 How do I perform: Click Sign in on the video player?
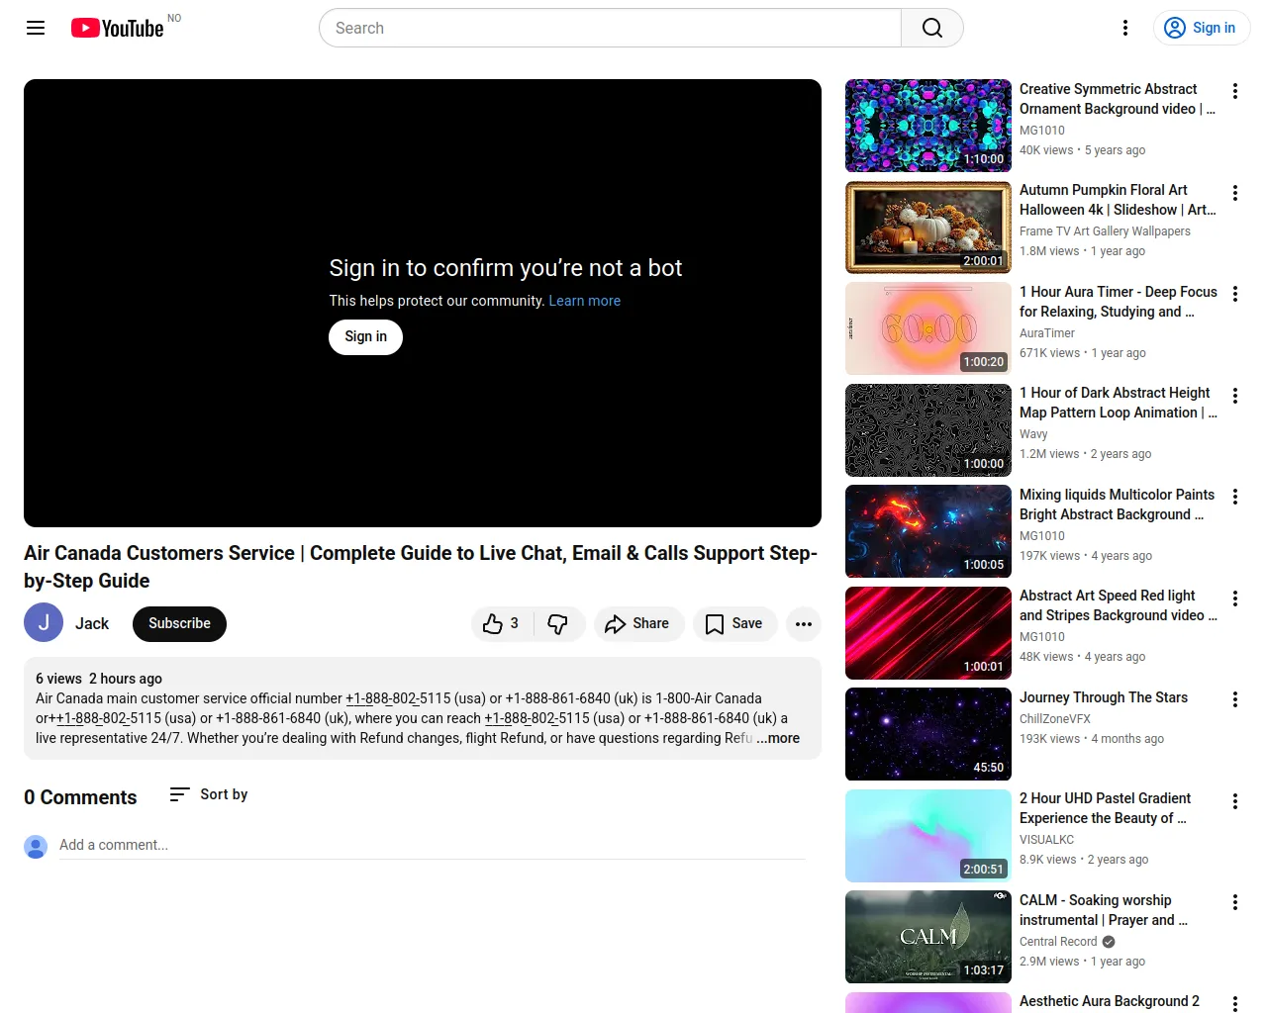(x=365, y=337)
